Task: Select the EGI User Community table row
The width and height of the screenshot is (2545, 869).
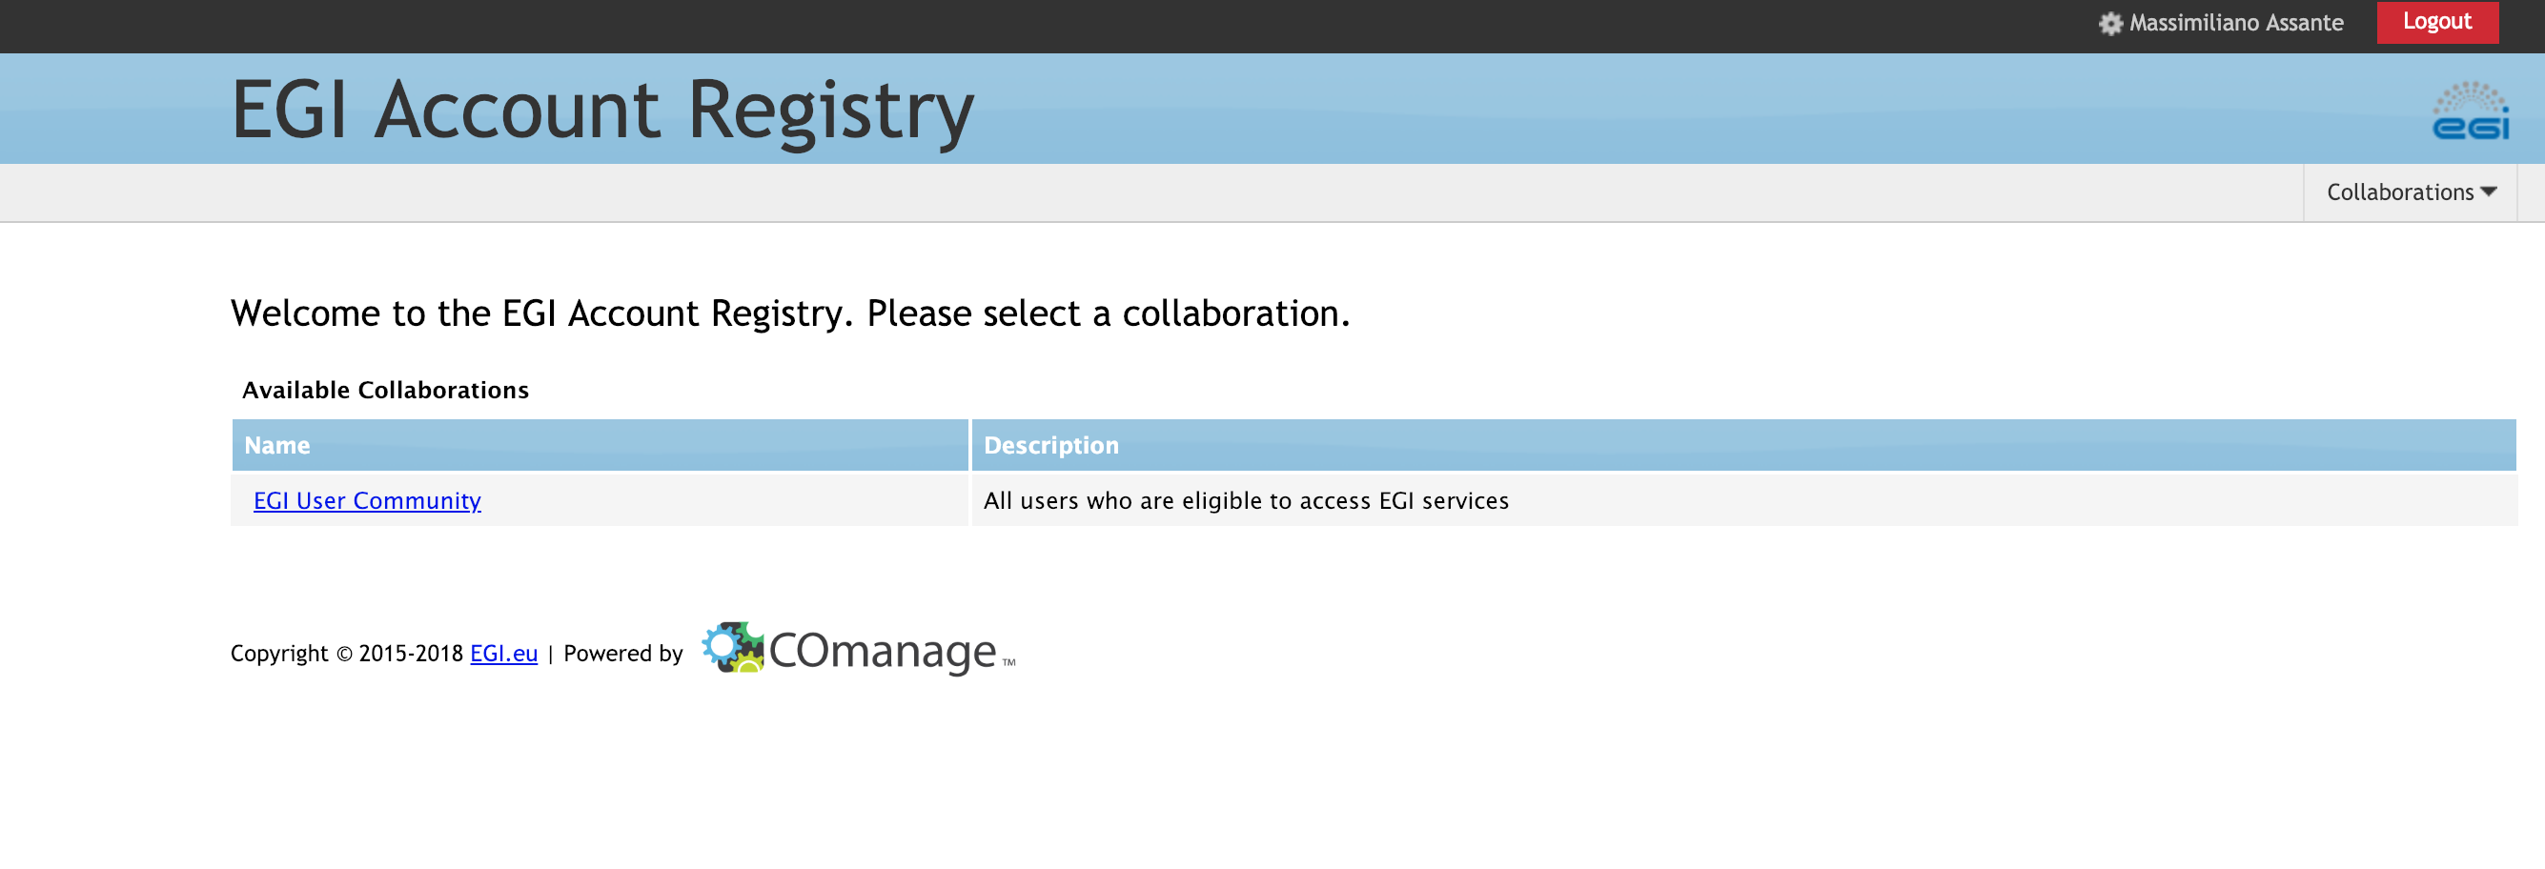Action: pyautogui.click(x=1374, y=500)
